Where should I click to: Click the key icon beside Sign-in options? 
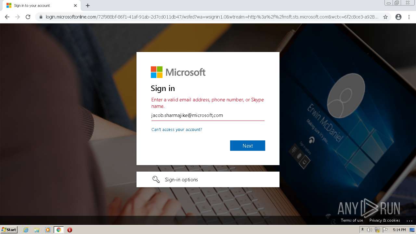point(156,179)
